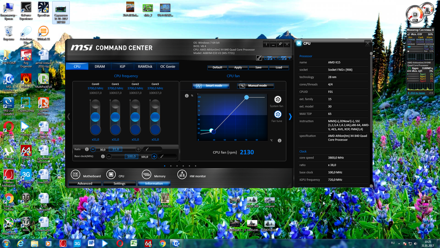Click Core0 frequency slider knob

pyautogui.click(x=95, y=117)
